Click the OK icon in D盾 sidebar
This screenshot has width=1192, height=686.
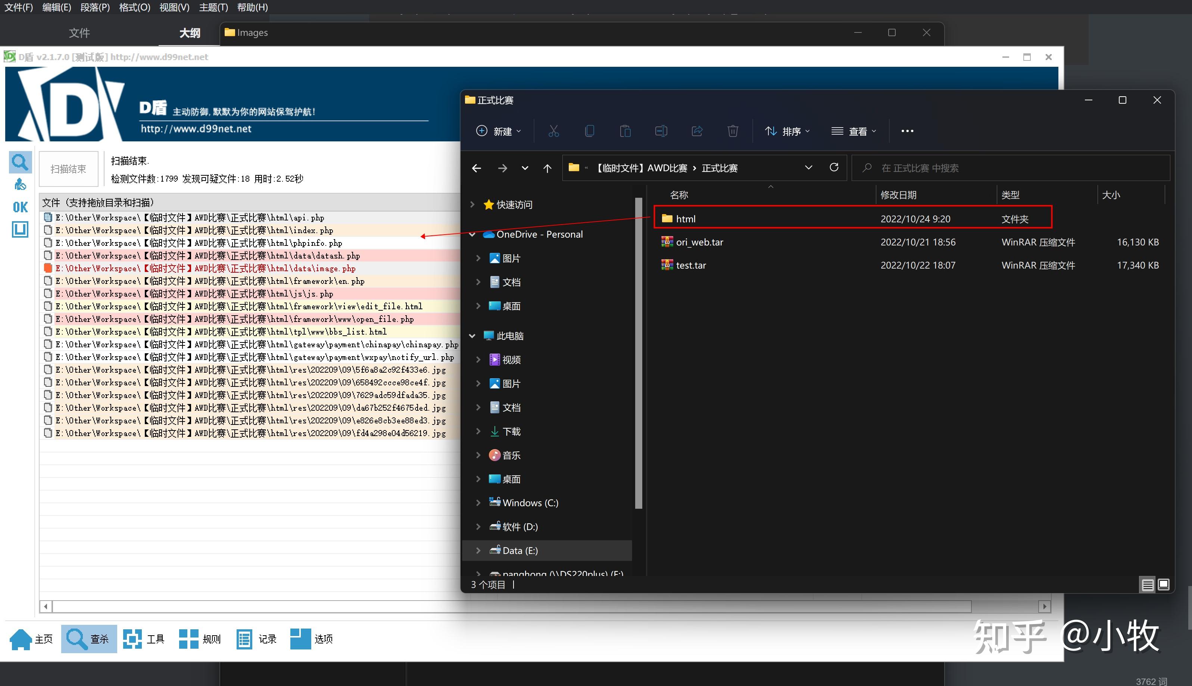(20, 207)
